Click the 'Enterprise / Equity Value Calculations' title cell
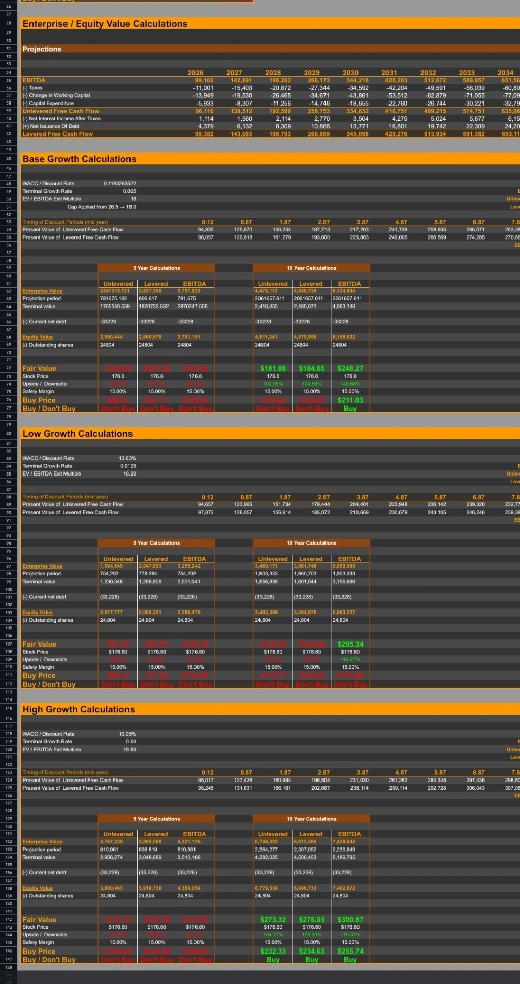This screenshot has width=520, height=984. (105, 24)
